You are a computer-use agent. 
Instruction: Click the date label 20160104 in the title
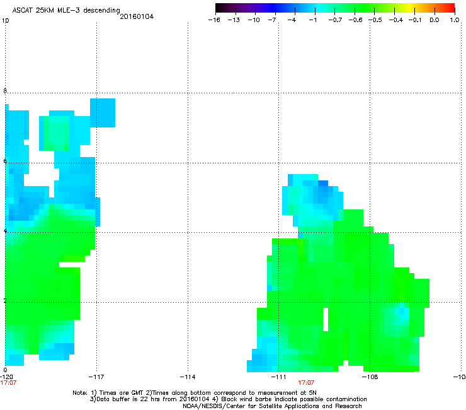137,16
